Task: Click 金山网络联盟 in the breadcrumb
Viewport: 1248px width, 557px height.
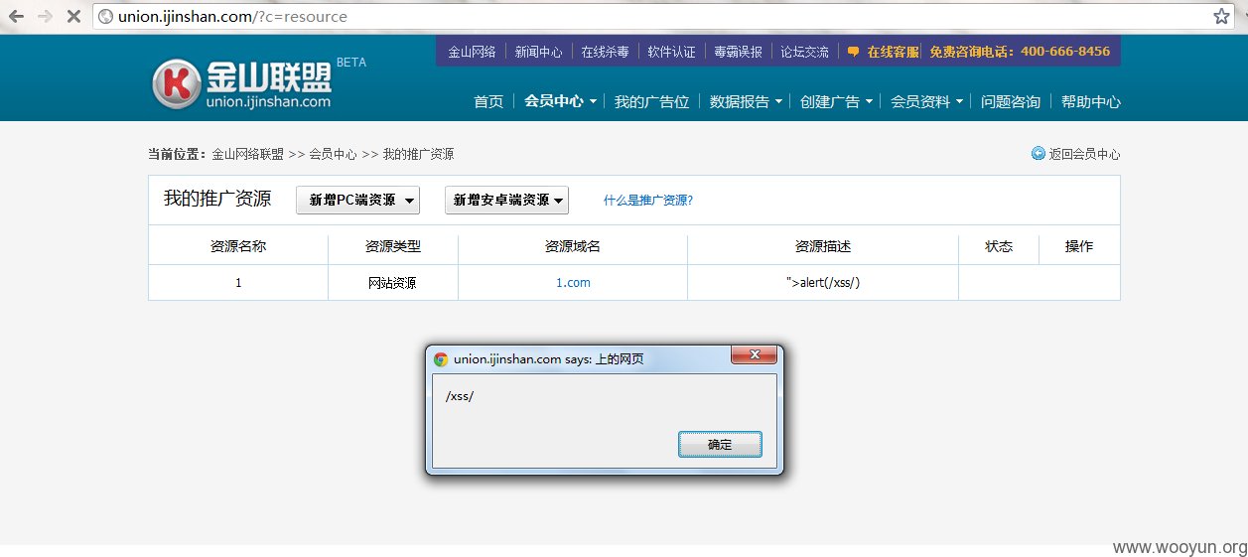Action: coord(247,154)
